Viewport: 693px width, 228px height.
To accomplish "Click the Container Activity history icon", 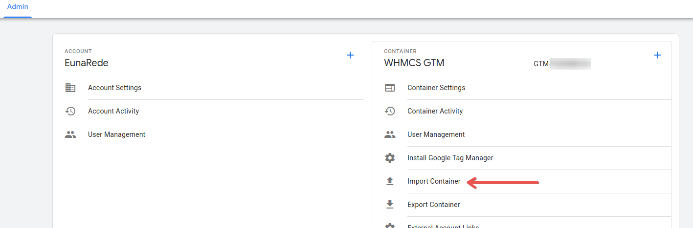I will (390, 111).
